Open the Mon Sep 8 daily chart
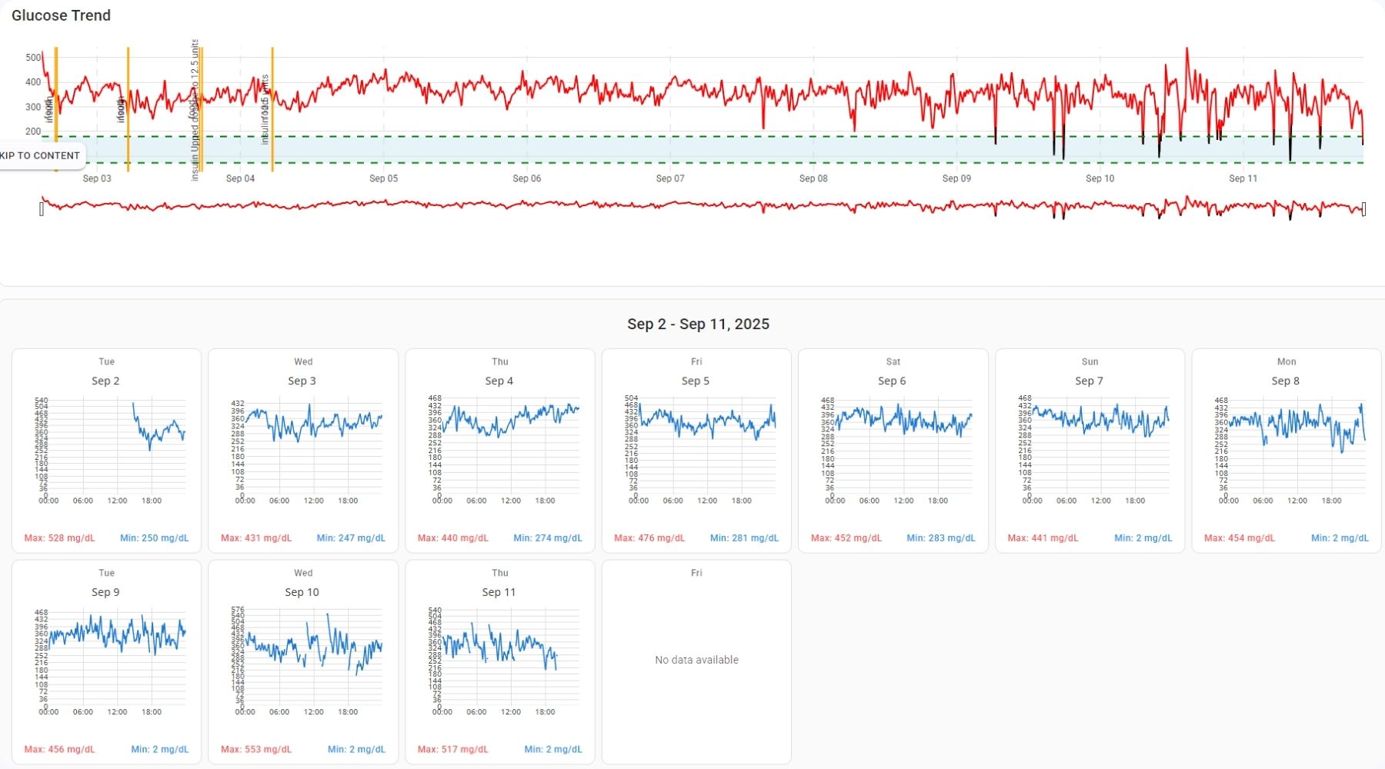Image resolution: width=1385 pixels, height=769 pixels. pyautogui.click(x=1287, y=451)
